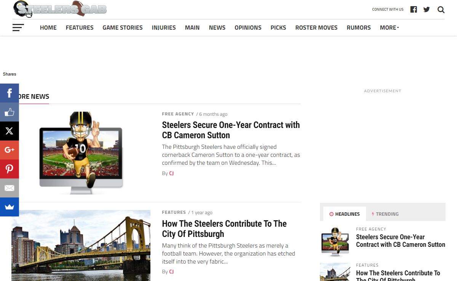The width and height of the screenshot is (457, 281).
Task: Click 'CONNECT WITH US' text
Action: point(388,9)
